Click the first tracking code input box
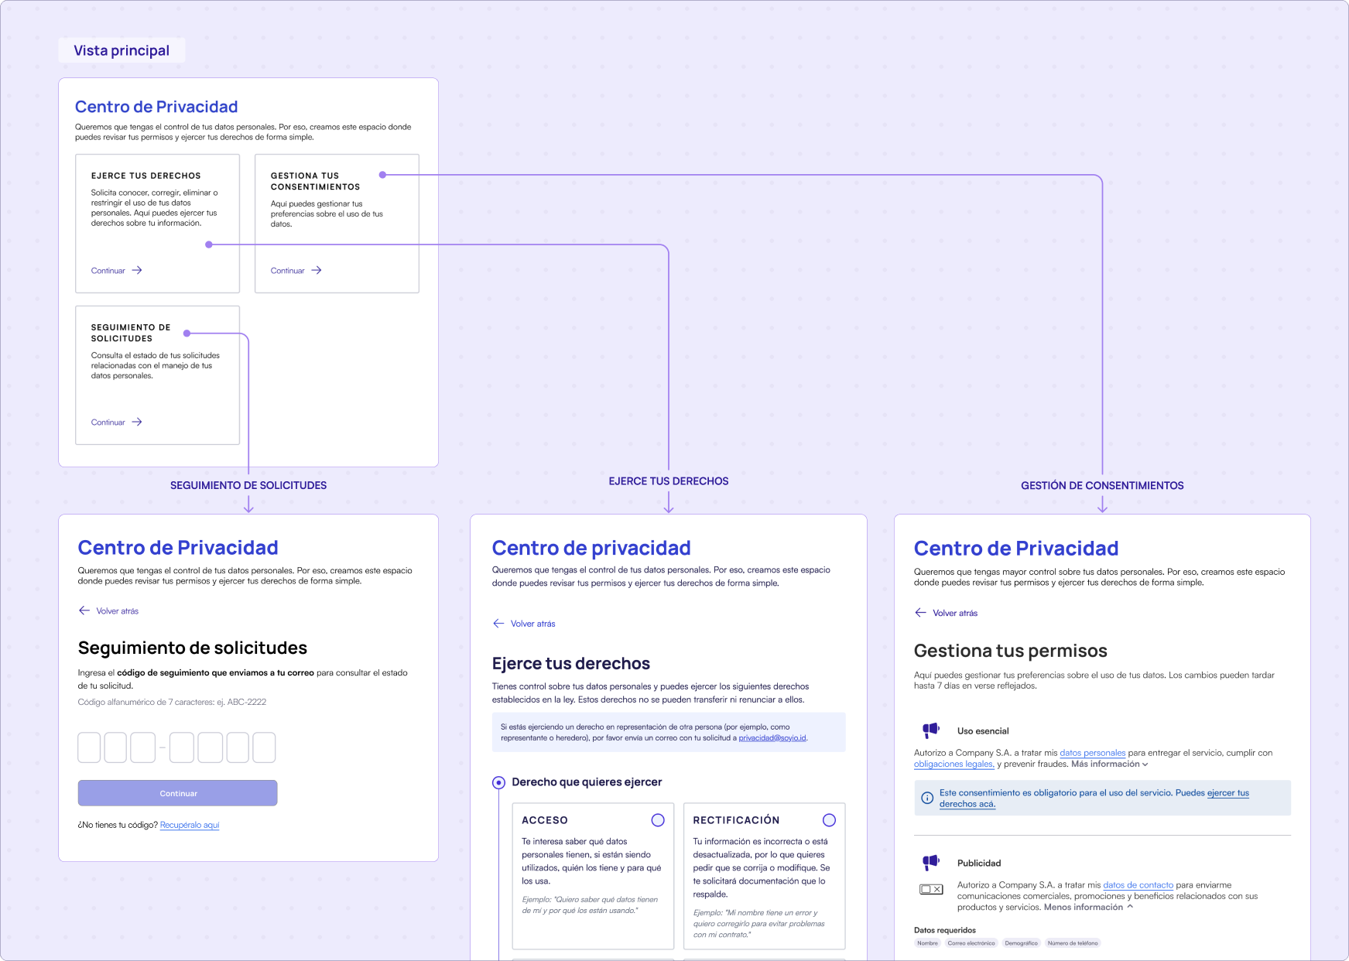The height and width of the screenshot is (961, 1349). (89, 747)
